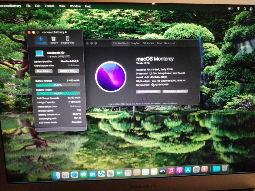Open the File menu
The width and height of the screenshot is (255, 191).
click(x=28, y=6)
